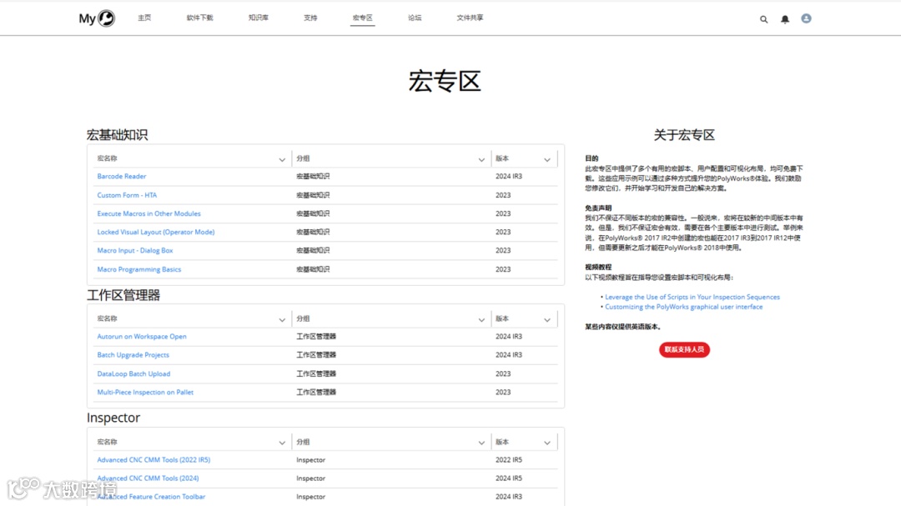
Task: Open DataLoop Batch Upload link
Action: click(x=133, y=374)
